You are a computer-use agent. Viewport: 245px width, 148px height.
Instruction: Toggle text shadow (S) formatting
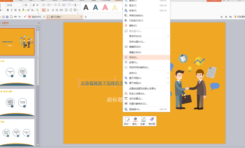click(19, 10)
